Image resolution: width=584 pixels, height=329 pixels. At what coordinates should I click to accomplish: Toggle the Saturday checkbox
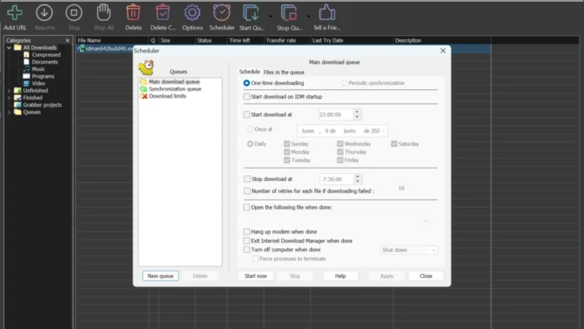coord(394,144)
